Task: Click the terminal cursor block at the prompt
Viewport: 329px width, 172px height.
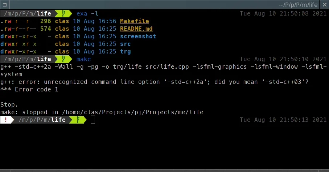Action: point(93,120)
